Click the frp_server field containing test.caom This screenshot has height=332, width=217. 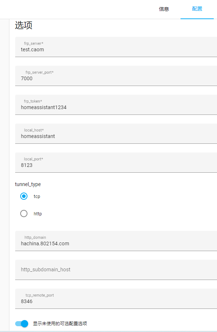(116, 49)
